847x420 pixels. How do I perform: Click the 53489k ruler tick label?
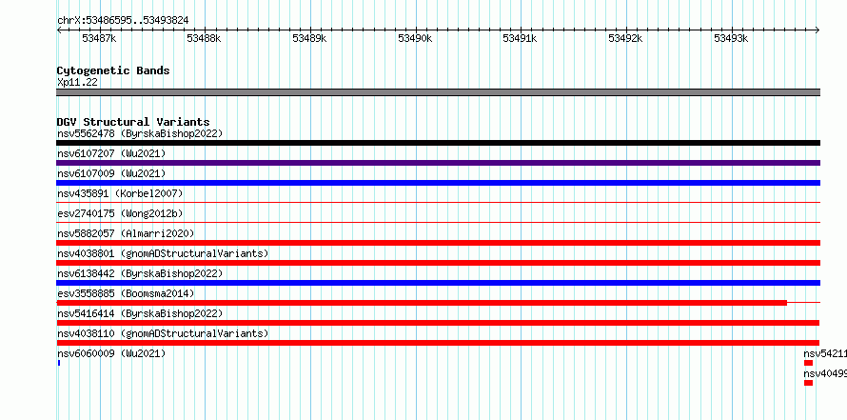pyautogui.click(x=309, y=38)
